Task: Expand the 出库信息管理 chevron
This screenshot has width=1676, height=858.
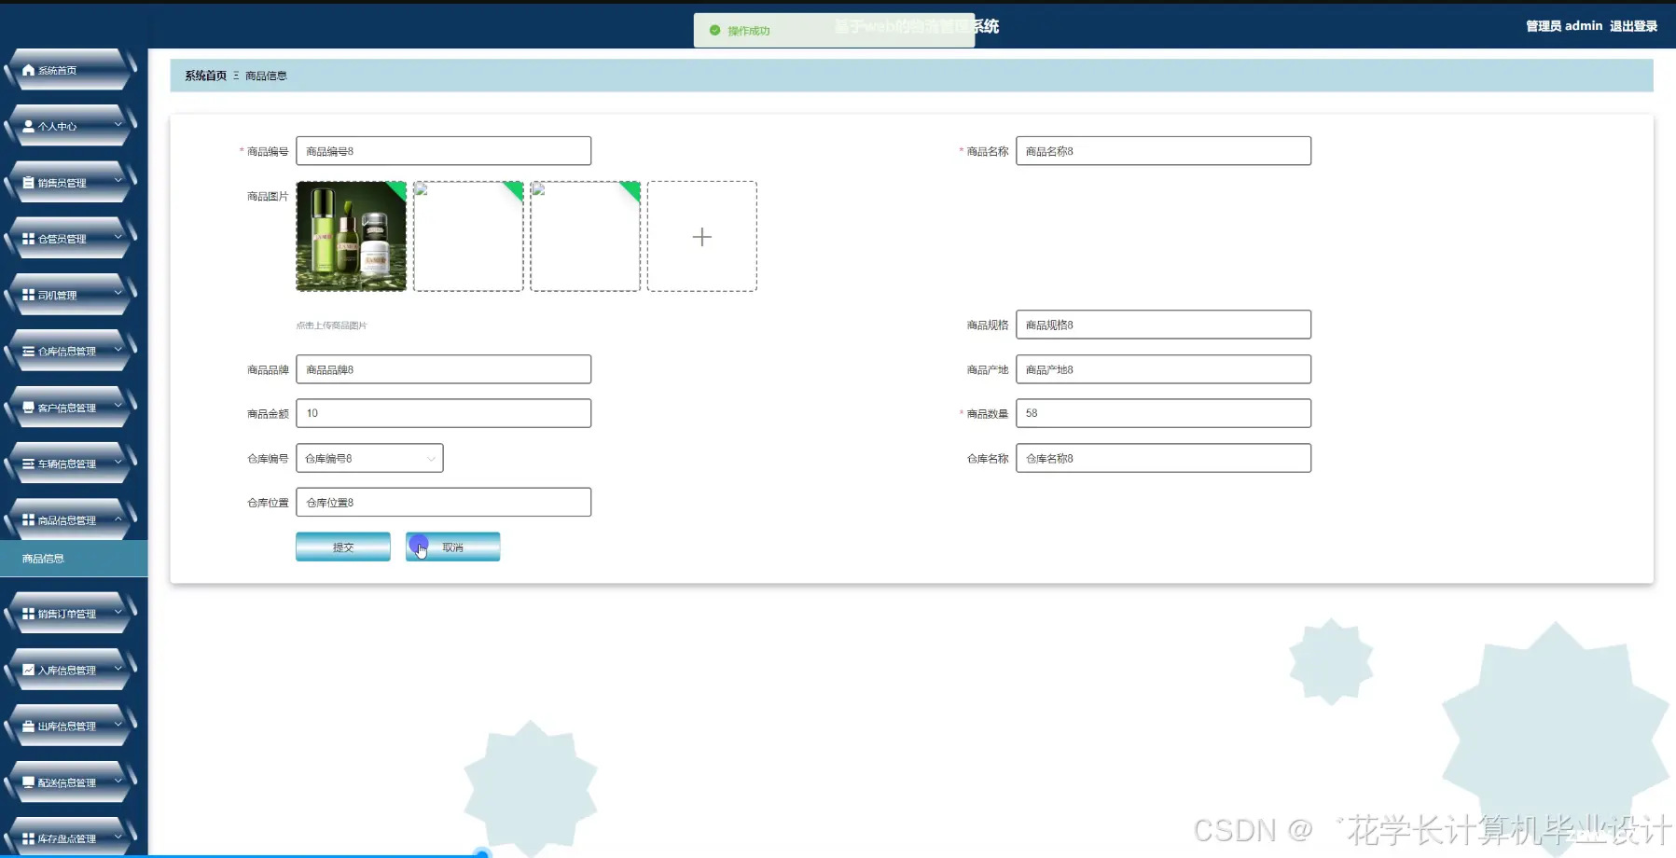Action: click(118, 725)
